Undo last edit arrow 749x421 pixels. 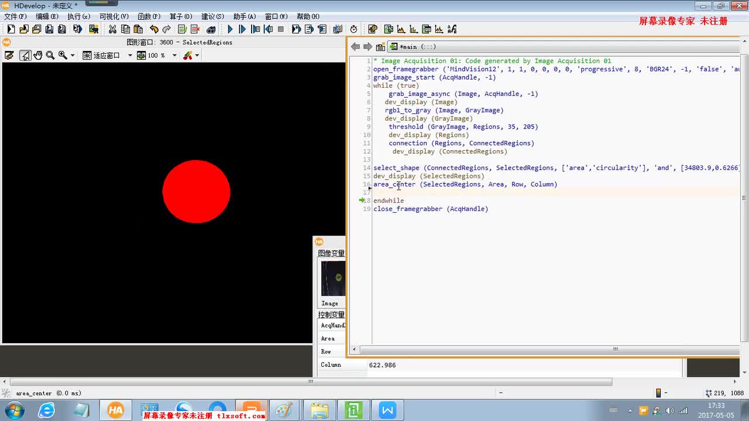click(x=154, y=29)
